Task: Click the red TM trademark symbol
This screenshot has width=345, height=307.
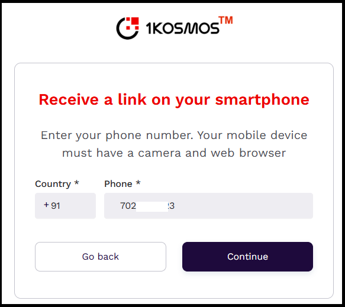Action: pos(225,20)
